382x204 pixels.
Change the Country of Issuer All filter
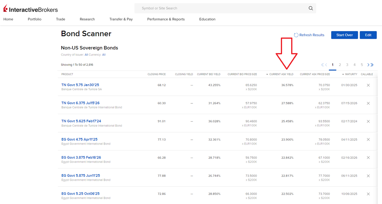86,55
